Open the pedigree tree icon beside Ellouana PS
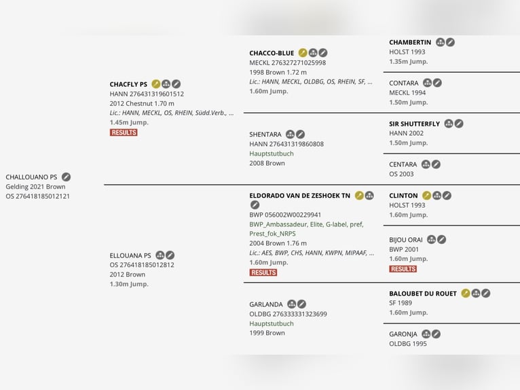The height and width of the screenshot is (390, 520). (x=160, y=255)
